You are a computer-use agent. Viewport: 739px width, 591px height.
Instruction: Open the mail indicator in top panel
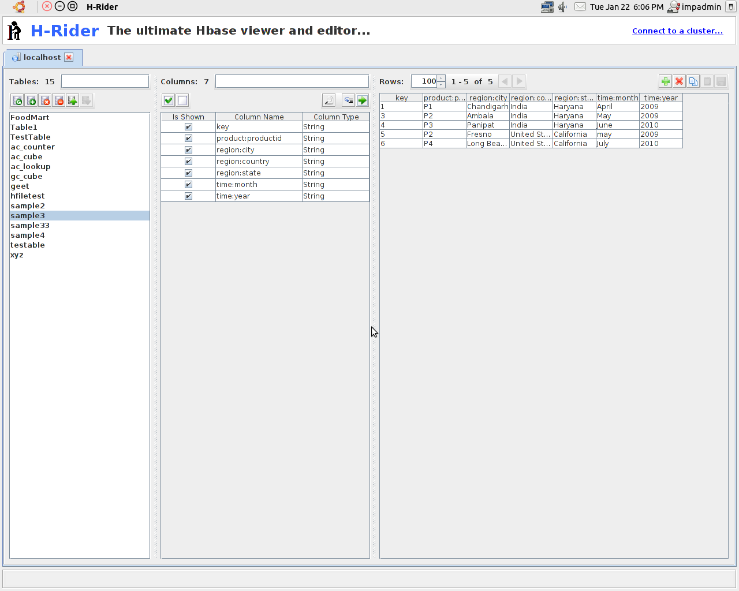pos(580,7)
